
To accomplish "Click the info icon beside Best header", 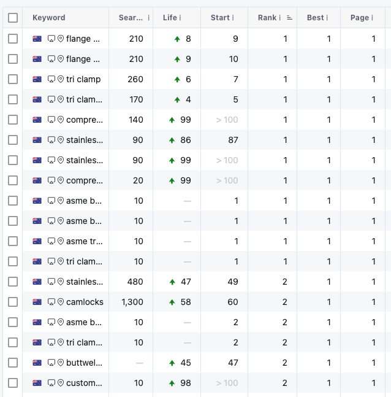I will pyautogui.click(x=327, y=18).
